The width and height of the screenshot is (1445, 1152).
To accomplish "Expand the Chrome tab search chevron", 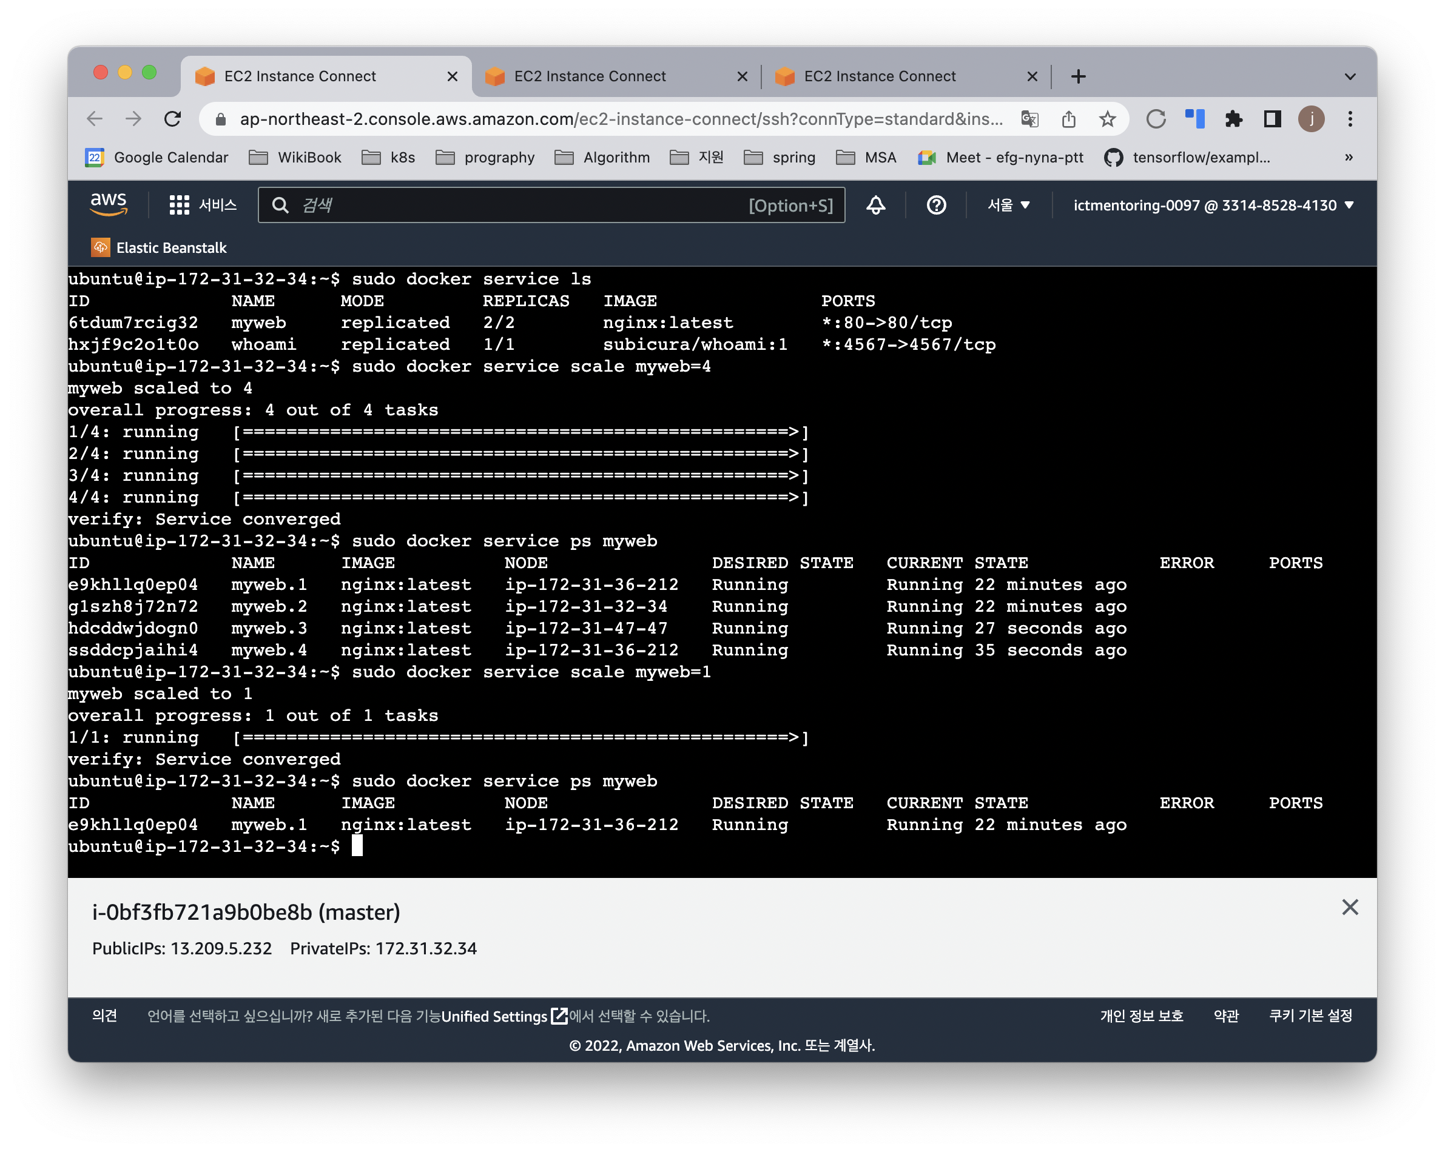I will [x=1350, y=76].
